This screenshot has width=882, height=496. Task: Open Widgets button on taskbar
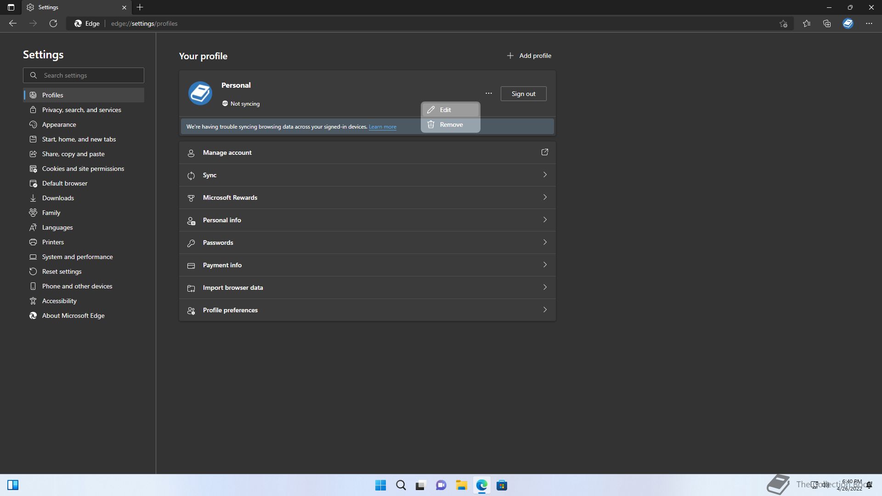pyautogui.click(x=13, y=485)
